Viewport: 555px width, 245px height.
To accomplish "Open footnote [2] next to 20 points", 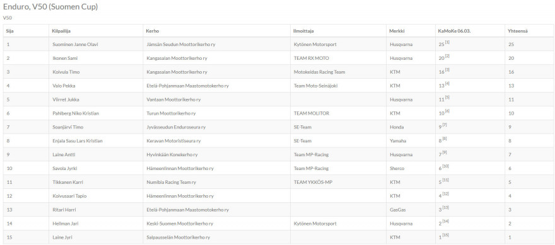I will (x=447, y=56).
